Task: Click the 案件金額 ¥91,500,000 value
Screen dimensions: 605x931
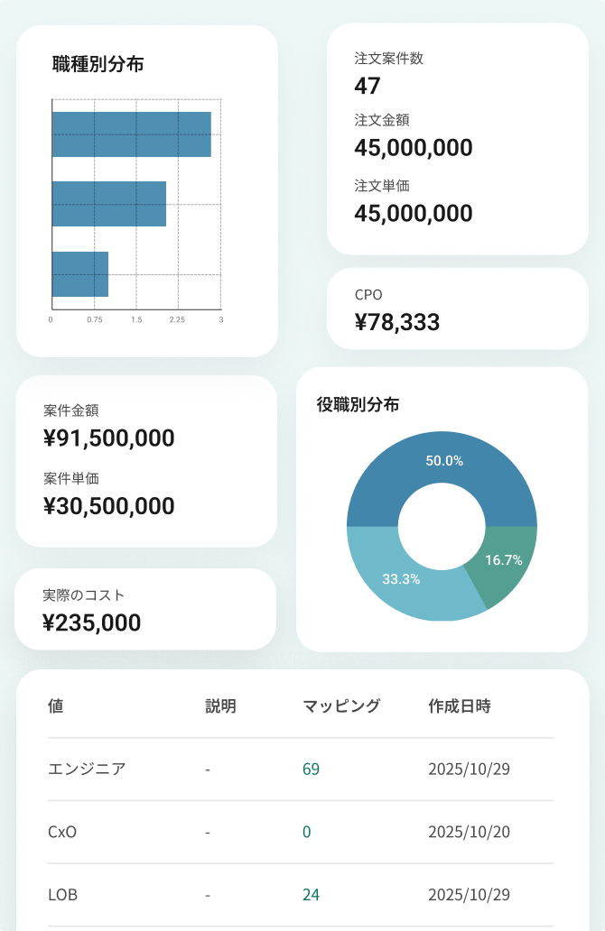Action: click(x=108, y=438)
